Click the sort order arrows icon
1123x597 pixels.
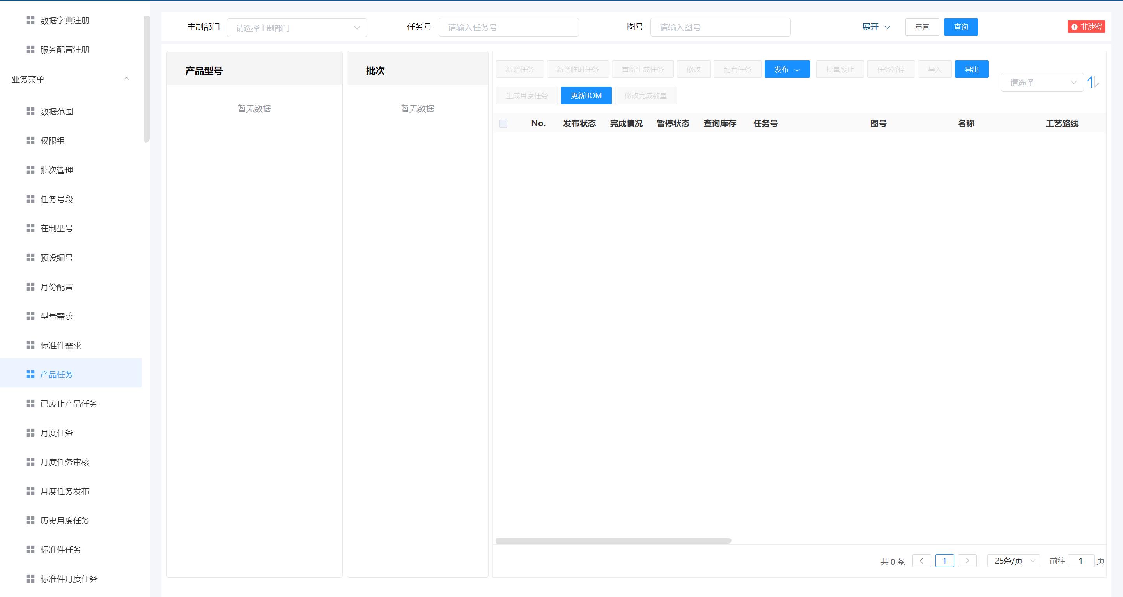click(x=1093, y=82)
